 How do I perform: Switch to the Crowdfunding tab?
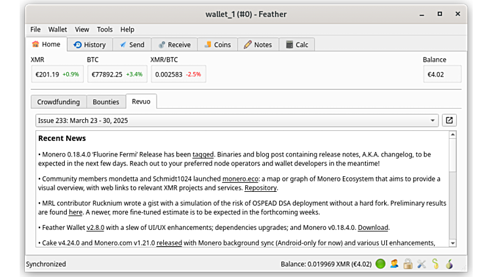58,102
